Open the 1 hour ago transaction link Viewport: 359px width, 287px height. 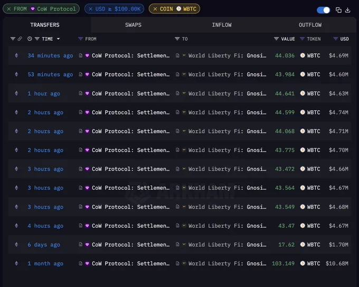pyautogui.click(x=44, y=94)
